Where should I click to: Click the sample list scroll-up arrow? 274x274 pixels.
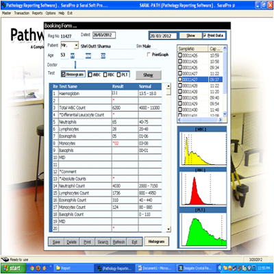click(225, 48)
